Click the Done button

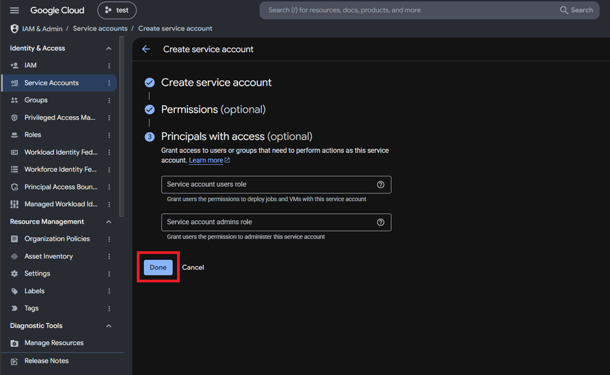[x=158, y=267]
